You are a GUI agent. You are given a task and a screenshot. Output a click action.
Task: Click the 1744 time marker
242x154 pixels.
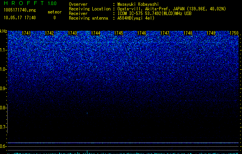tap(95, 33)
